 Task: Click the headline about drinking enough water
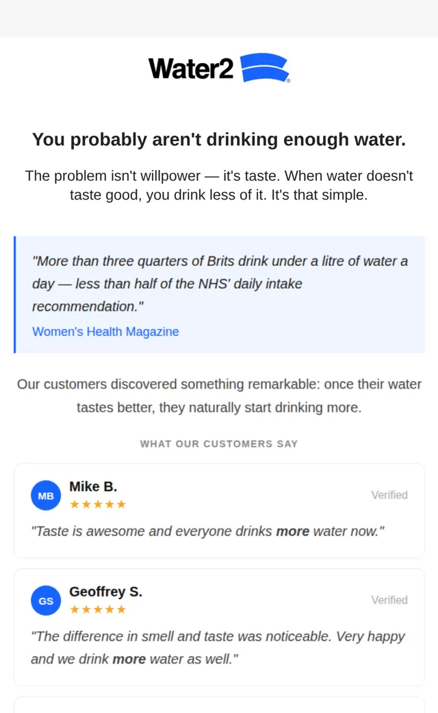219,139
